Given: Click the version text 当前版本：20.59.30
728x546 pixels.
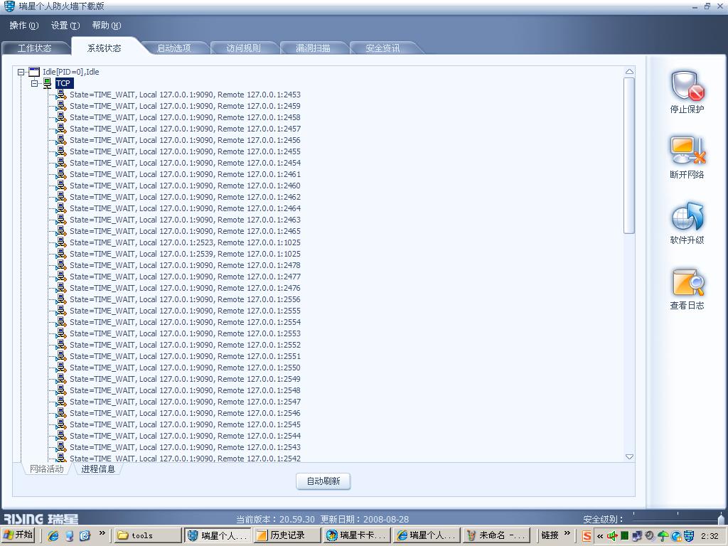Looking at the screenshot, I should pyautogui.click(x=275, y=519).
